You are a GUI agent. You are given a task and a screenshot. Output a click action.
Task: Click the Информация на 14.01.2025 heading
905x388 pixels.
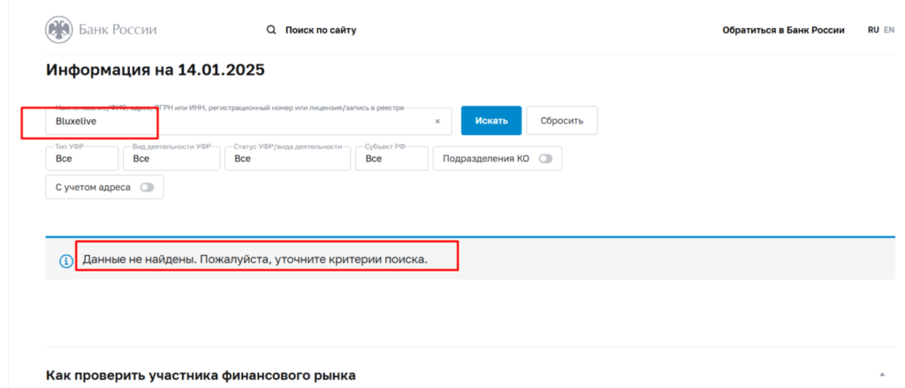tap(155, 71)
